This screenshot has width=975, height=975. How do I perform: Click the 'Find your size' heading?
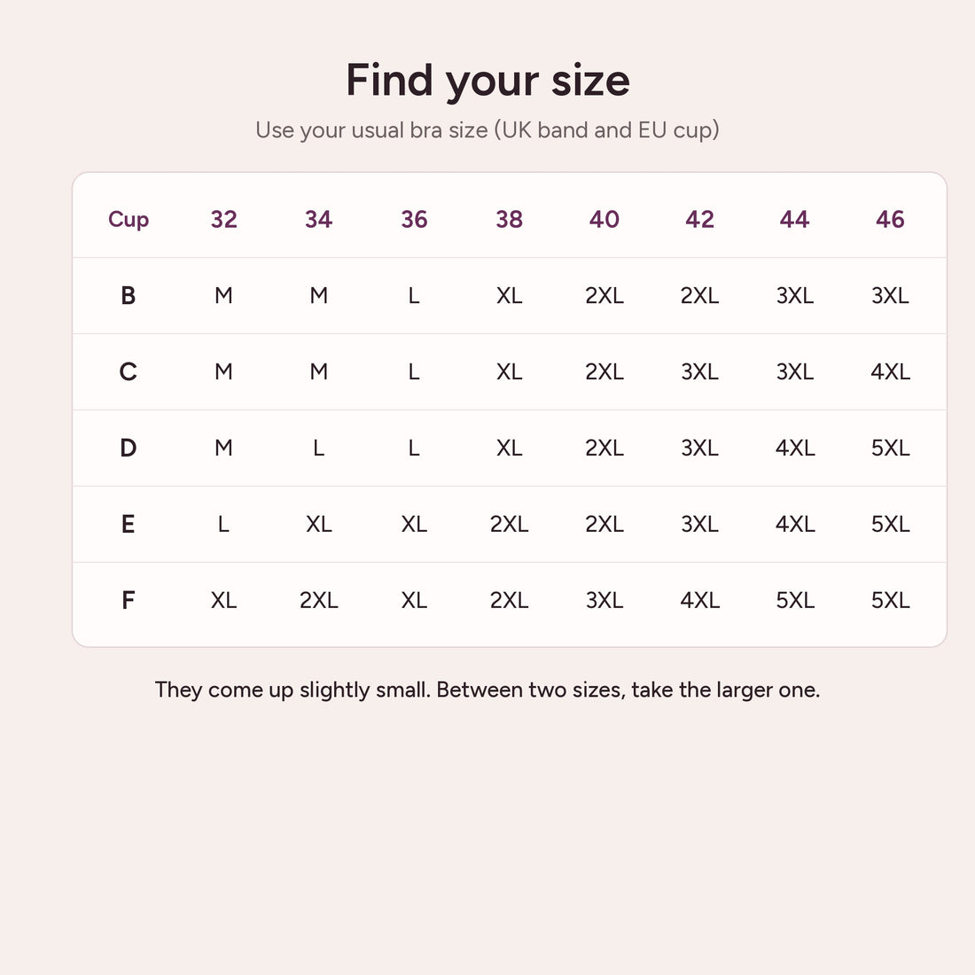[x=487, y=80]
